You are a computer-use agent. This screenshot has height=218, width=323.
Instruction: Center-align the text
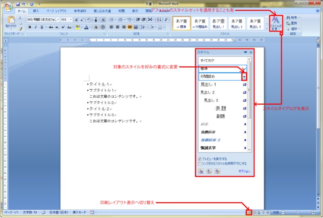click(117, 27)
